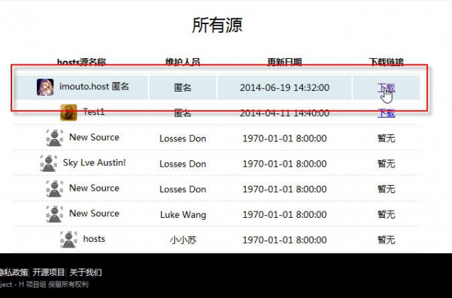Click the Luke Wang maintainer cell
Image resolution: width=452 pixels, height=298 pixels.
click(183, 214)
